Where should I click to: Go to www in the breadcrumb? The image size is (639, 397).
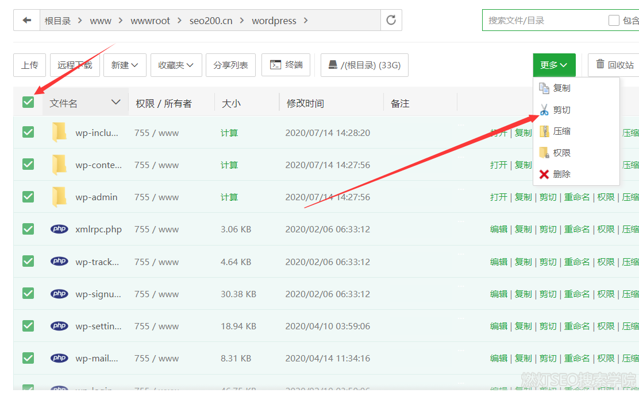pos(100,21)
